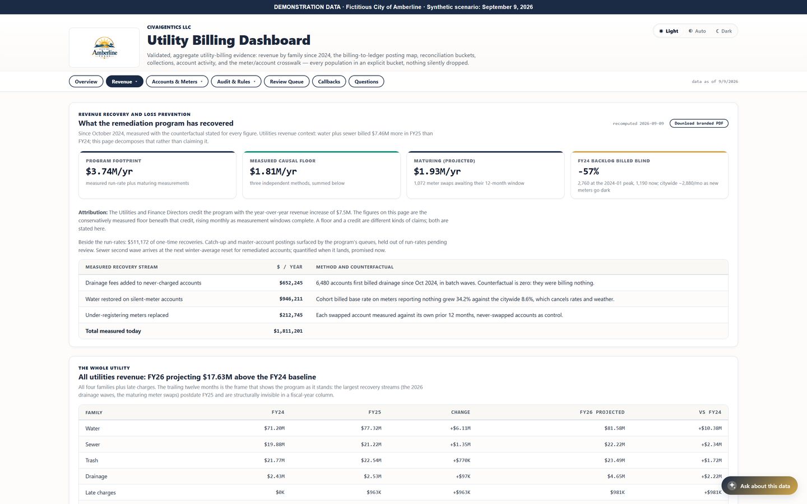Click the Sewer row in the family table

(x=403, y=445)
